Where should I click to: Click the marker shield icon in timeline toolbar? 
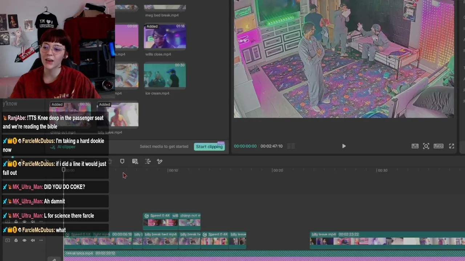click(x=122, y=161)
